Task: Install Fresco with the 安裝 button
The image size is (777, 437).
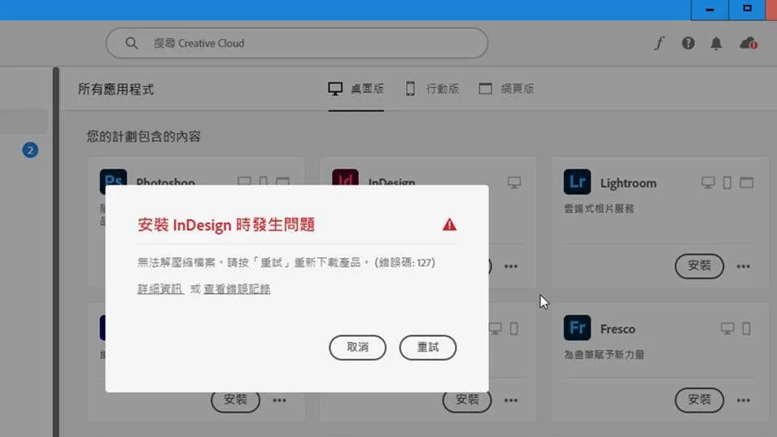Action: tap(699, 400)
